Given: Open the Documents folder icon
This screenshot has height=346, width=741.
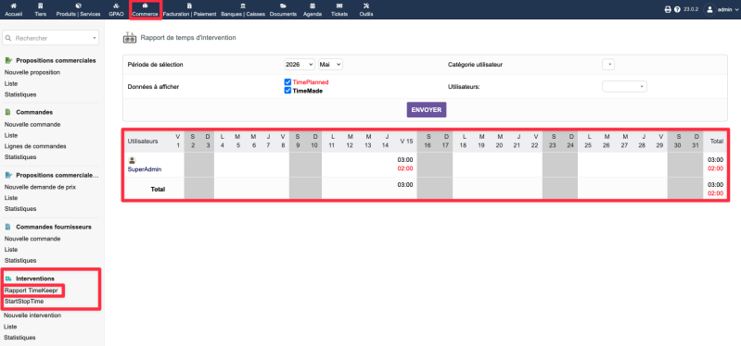Looking at the screenshot, I should point(283,6).
